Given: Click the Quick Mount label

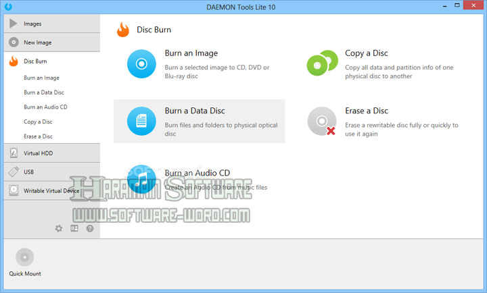Looking at the screenshot, I should 25,273.
